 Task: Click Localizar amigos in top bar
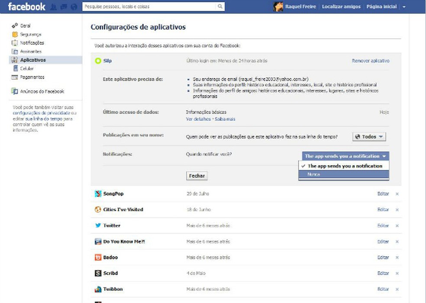(x=342, y=6)
